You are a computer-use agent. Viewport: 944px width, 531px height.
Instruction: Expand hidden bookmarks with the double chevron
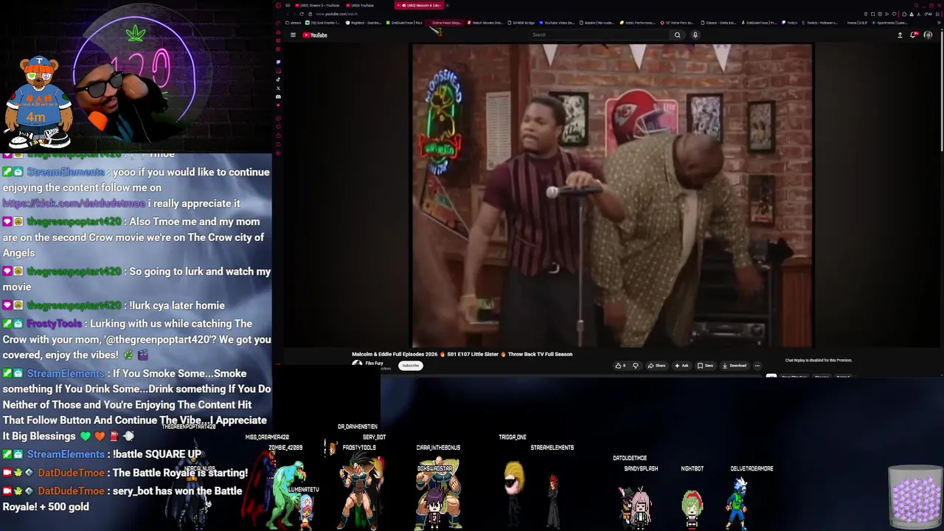coord(940,23)
